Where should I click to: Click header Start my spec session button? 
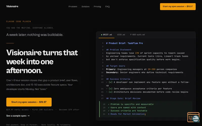[x=178, y=7]
